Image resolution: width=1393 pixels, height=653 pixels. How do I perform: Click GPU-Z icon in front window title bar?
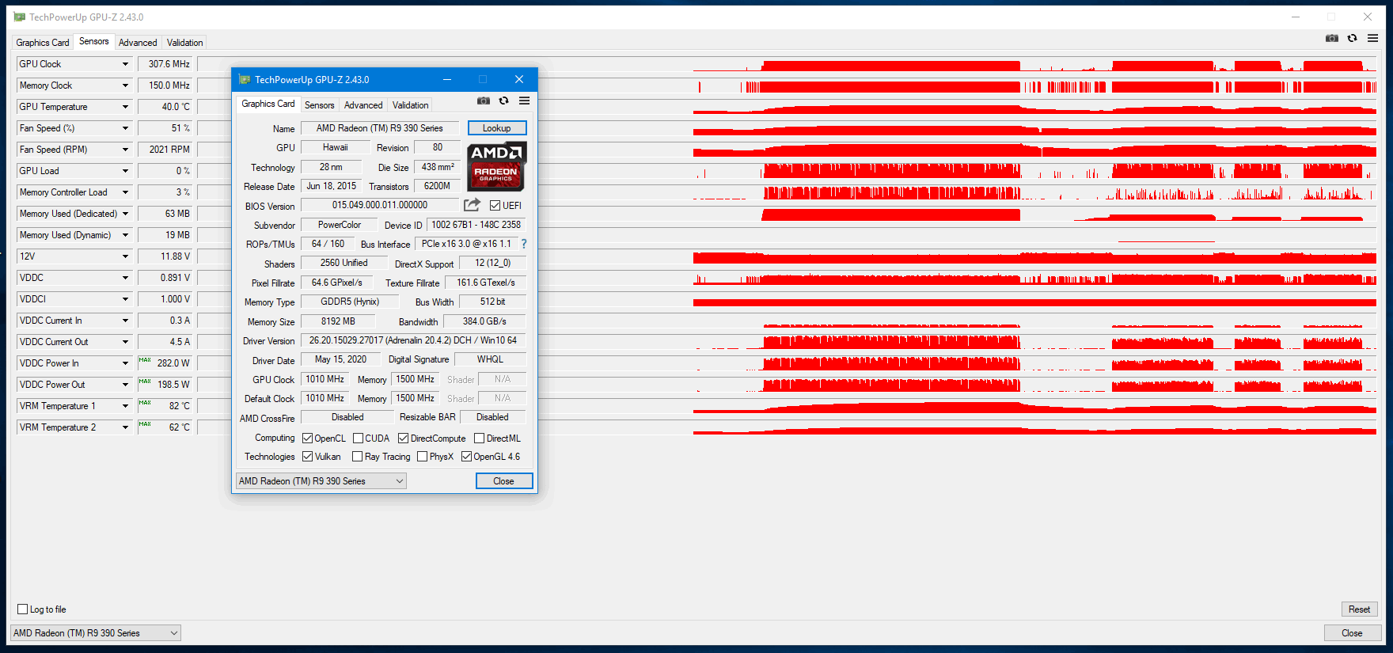tap(245, 79)
